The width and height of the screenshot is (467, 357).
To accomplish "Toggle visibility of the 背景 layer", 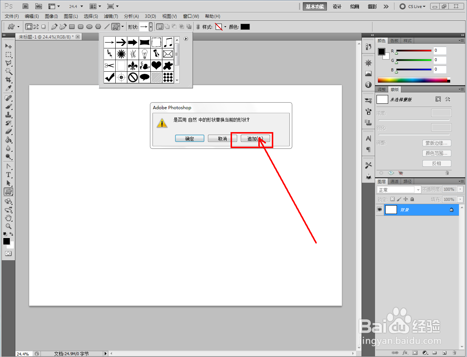I will [379, 210].
